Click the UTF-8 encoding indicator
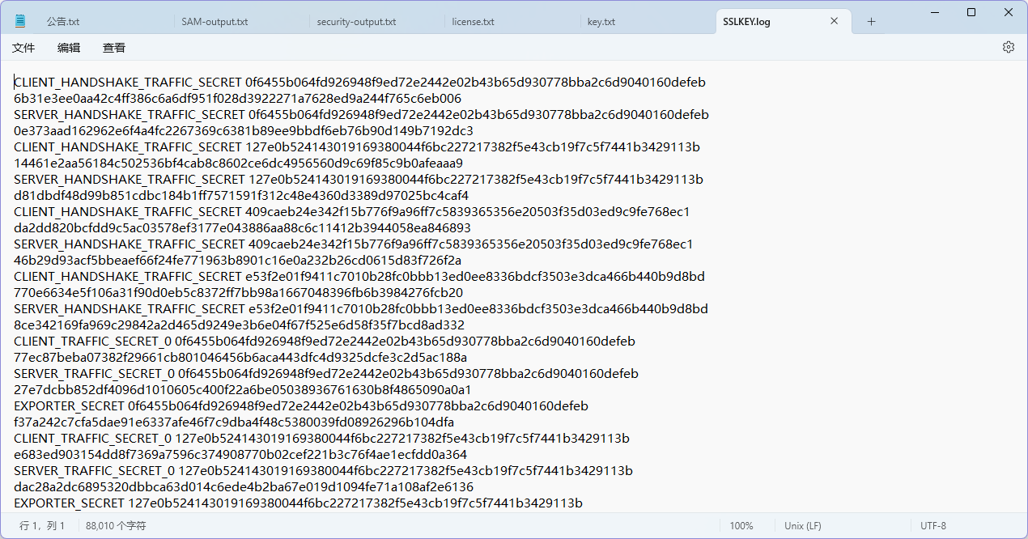Image resolution: width=1028 pixels, height=539 pixels. tap(932, 526)
